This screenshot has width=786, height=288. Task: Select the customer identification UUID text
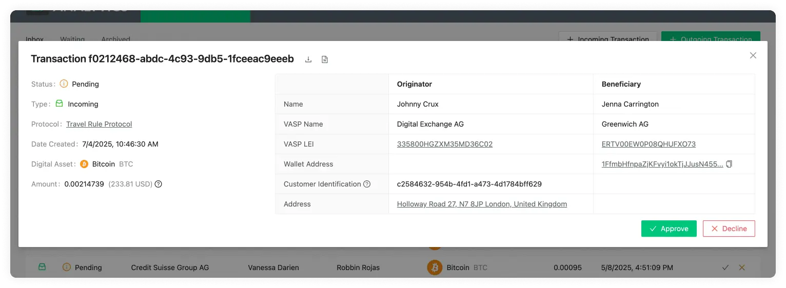point(469,184)
